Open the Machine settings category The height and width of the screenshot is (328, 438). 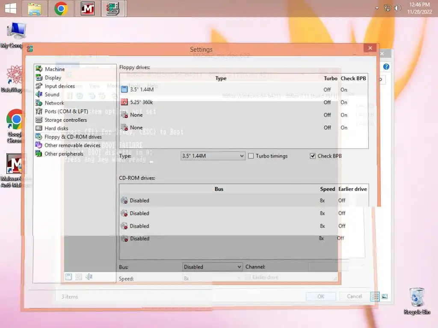pyautogui.click(x=50, y=69)
